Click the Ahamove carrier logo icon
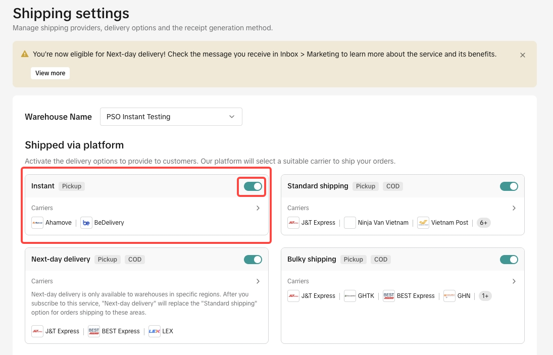Image resolution: width=553 pixels, height=355 pixels. click(37, 223)
